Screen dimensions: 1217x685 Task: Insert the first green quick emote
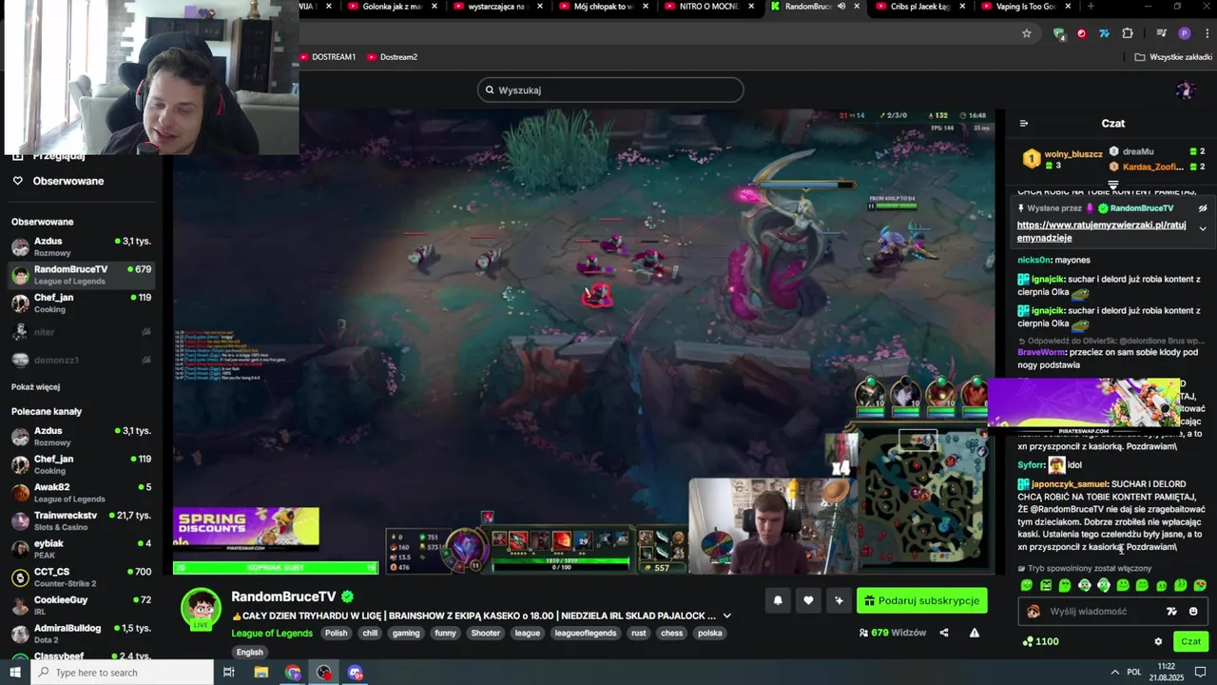coord(1026,586)
